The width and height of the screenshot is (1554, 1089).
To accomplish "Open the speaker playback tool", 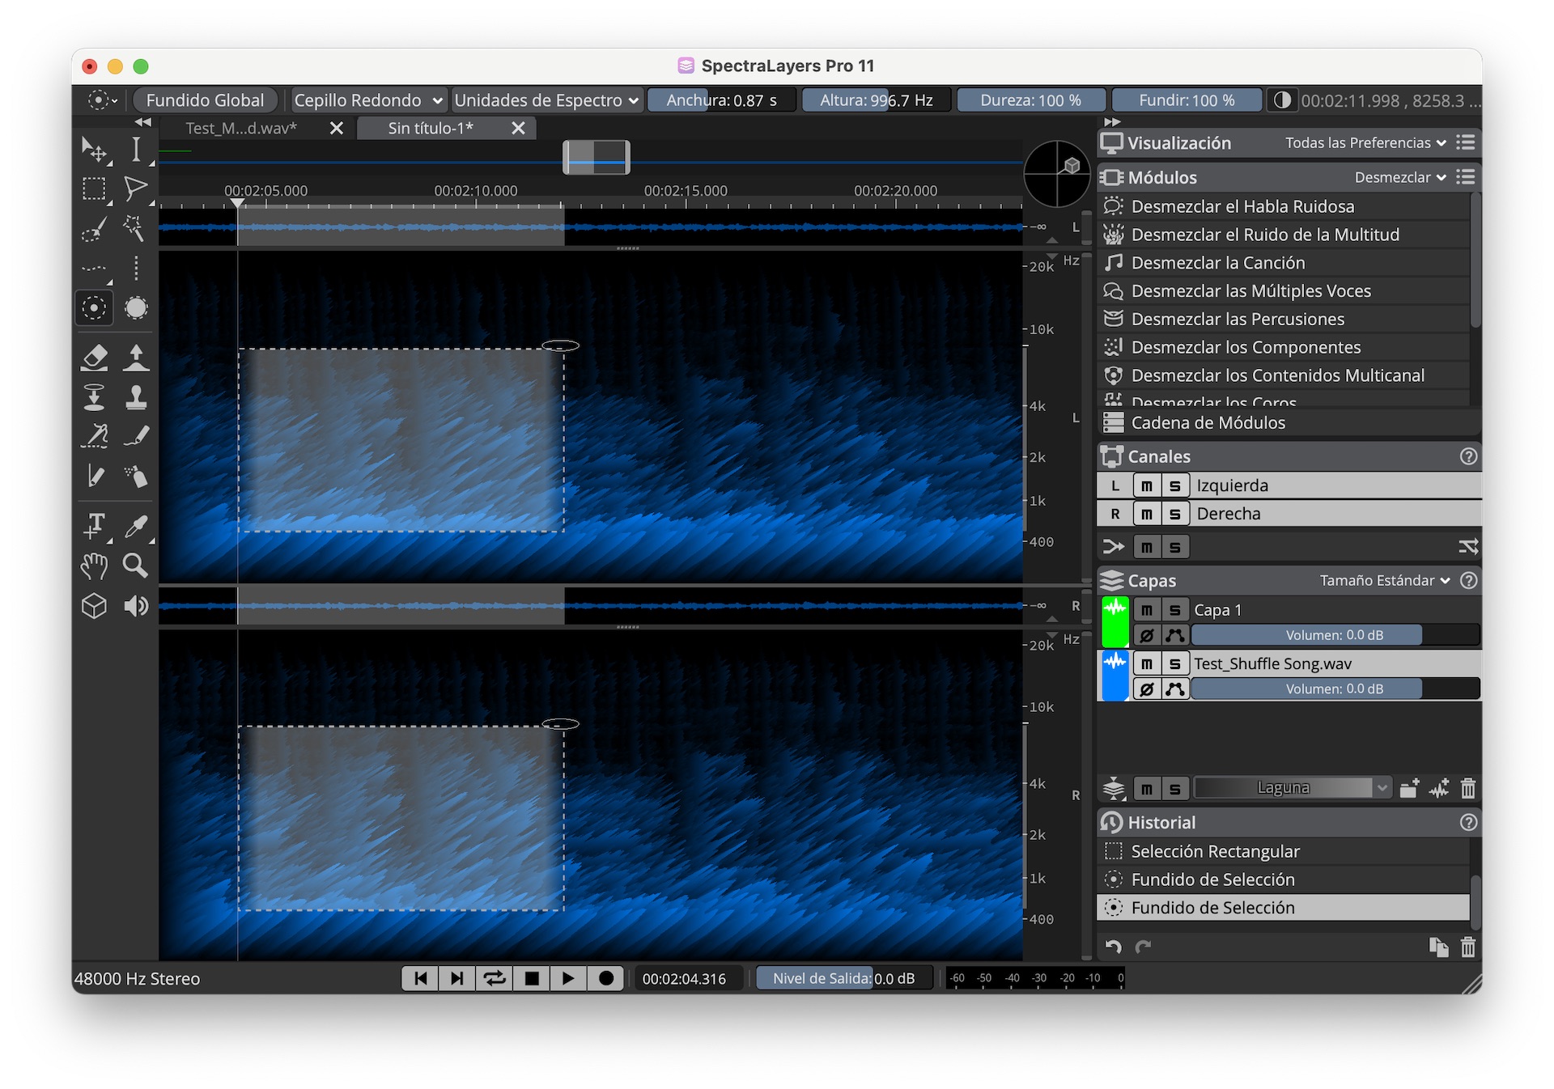I will [x=135, y=606].
